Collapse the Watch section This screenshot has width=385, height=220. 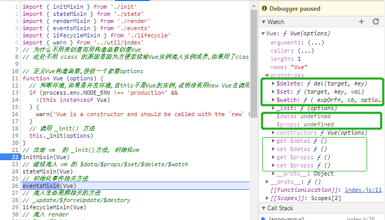(263, 22)
